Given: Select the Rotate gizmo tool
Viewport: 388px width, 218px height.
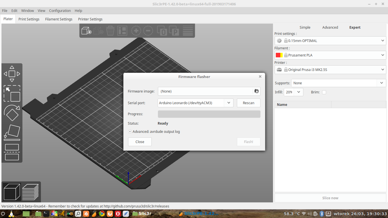Looking at the screenshot, I should [12, 113].
